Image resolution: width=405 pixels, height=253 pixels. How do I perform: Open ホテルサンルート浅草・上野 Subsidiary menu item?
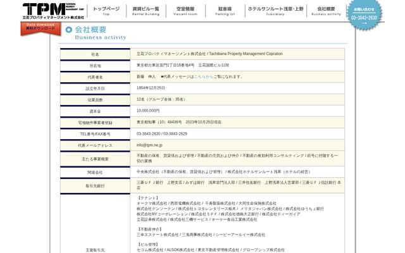pyautogui.click(x=276, y=11)
